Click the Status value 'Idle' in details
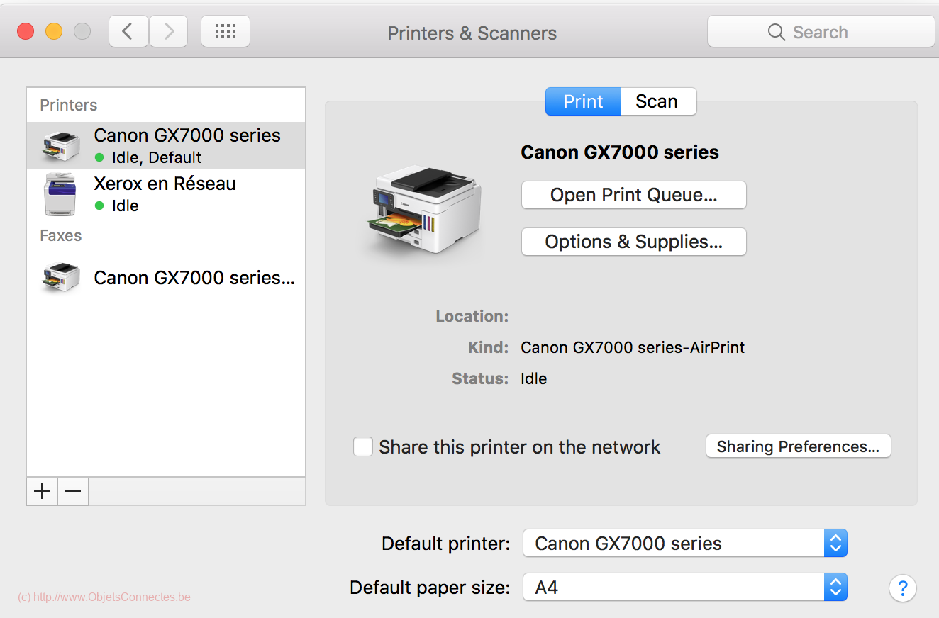The image size is (939, 618). pyautogui.click(x=533, y=378)
